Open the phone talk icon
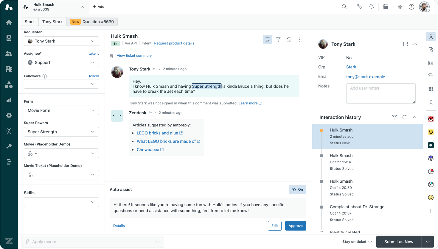The image size is (438, 249). tap(359, 7)
